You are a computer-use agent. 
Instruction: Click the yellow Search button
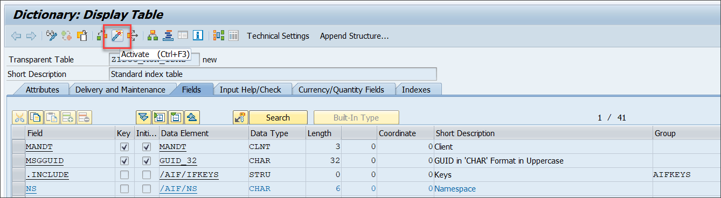click(x=278, y=118)
